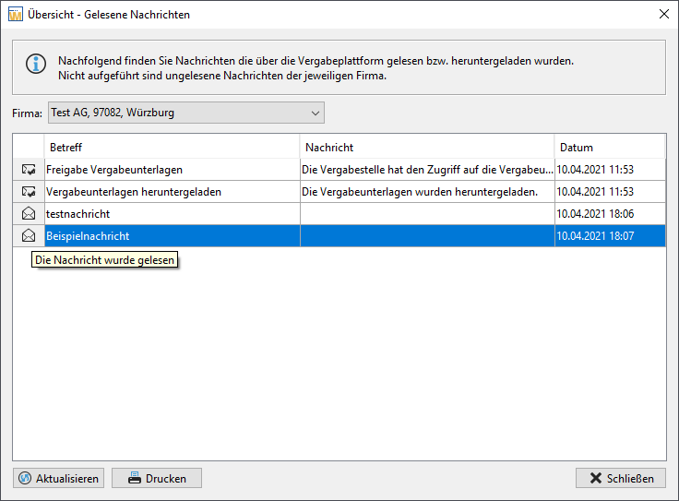Image resolution: width=679 pixels, height=501 pixels.
Task: Click opened-envelope icon next to testnachricht
Action: coord(29,213)
